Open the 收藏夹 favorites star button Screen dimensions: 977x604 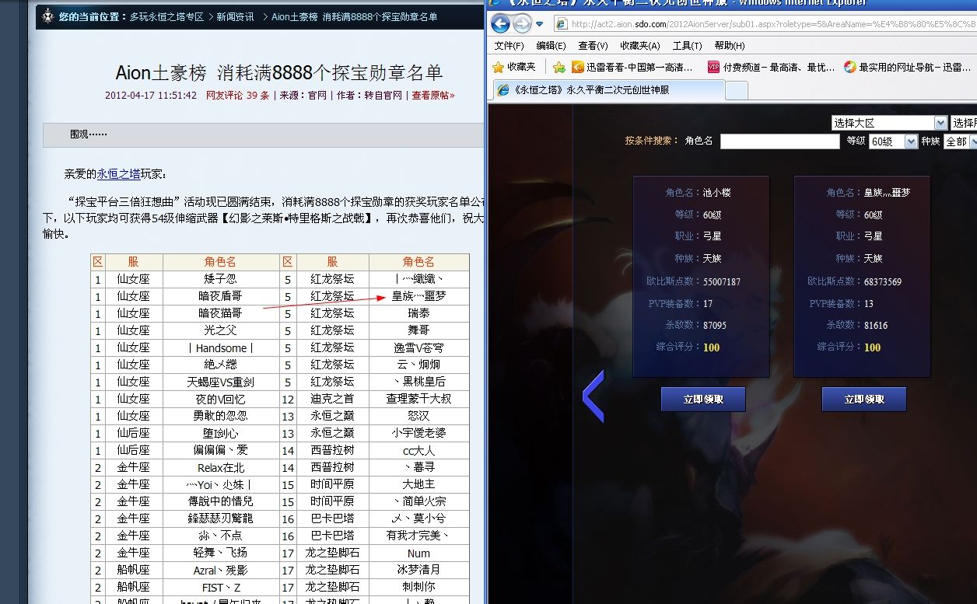coord(514,67)
